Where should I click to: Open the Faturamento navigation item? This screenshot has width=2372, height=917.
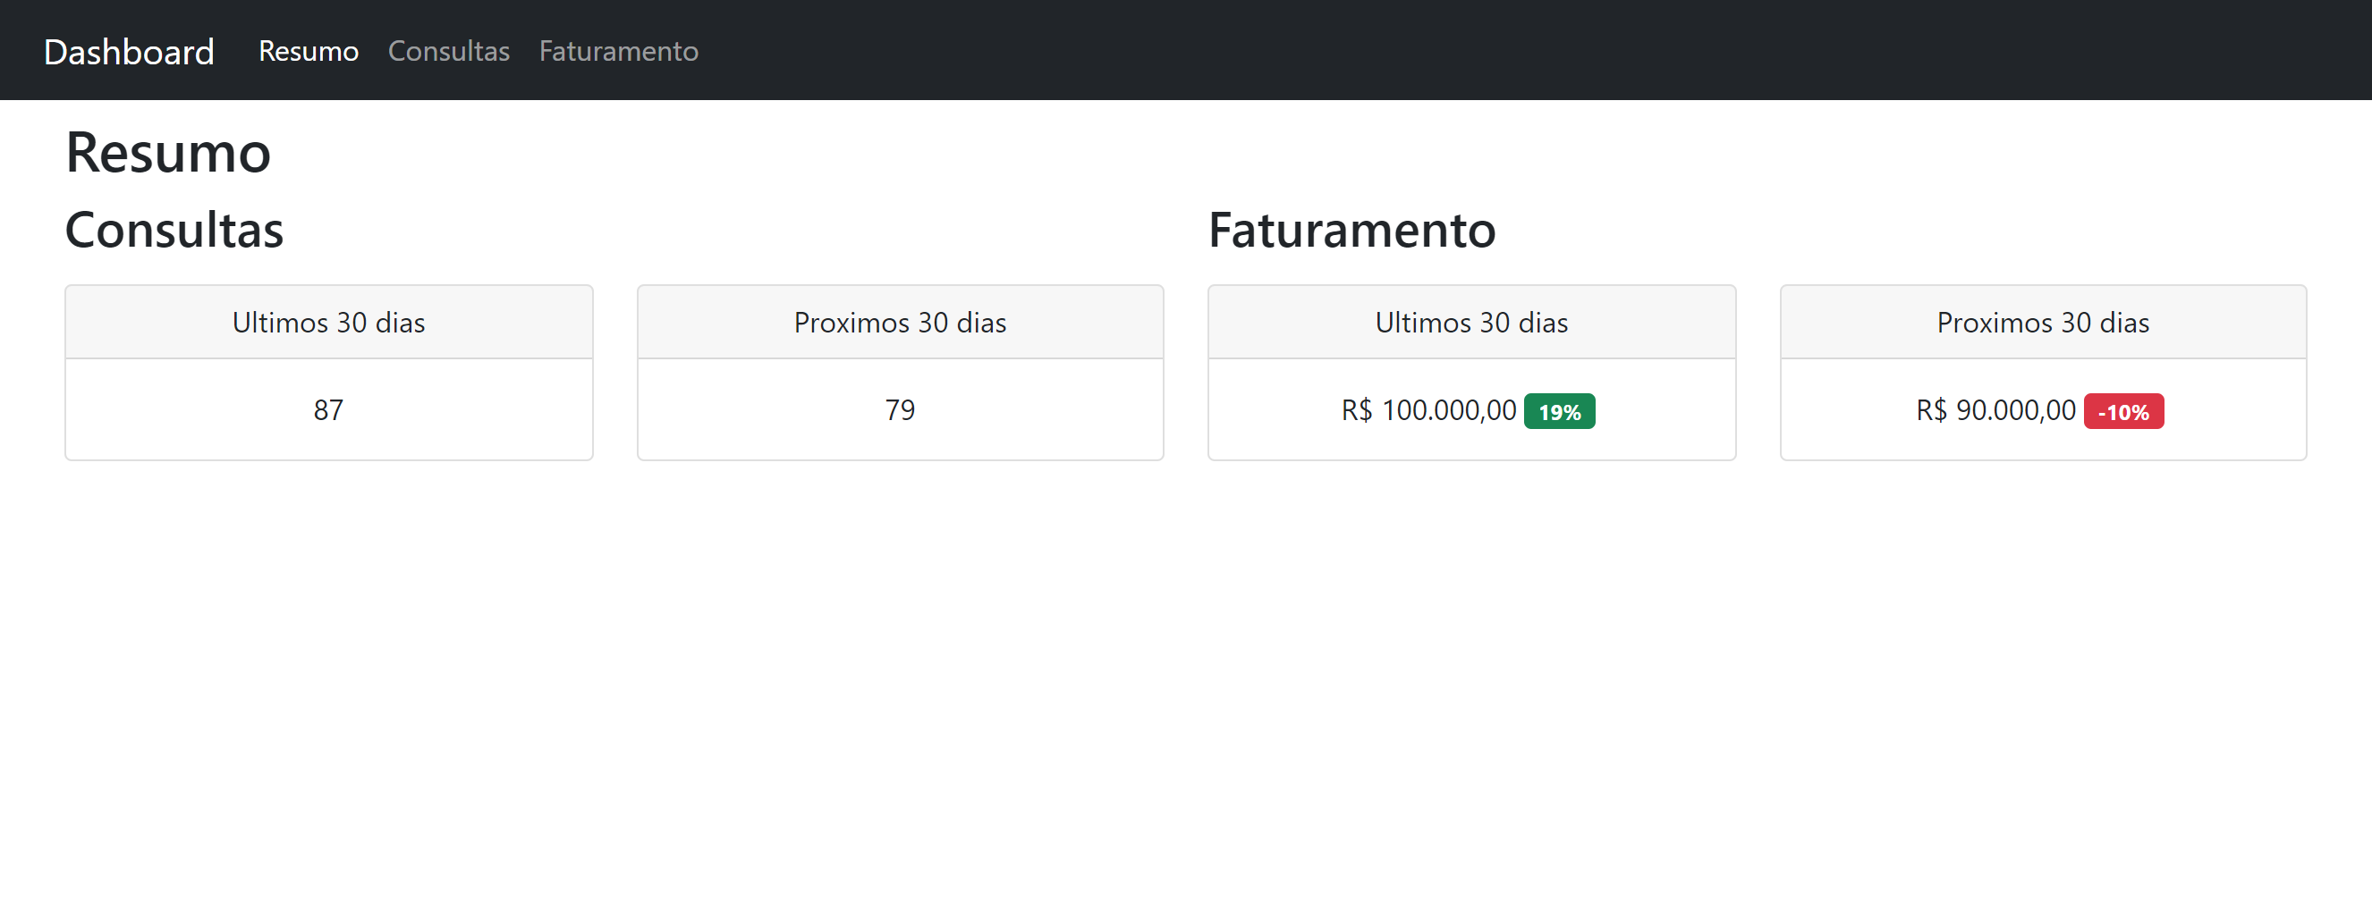pyautogui.click(x=618, y=53)
